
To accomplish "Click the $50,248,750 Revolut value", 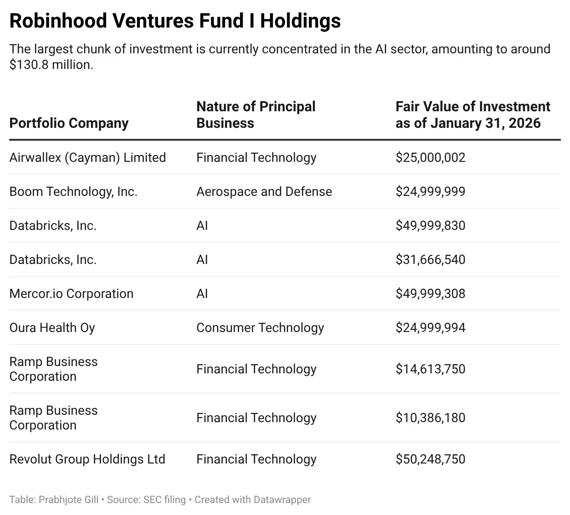I will (x=430, y=459).
